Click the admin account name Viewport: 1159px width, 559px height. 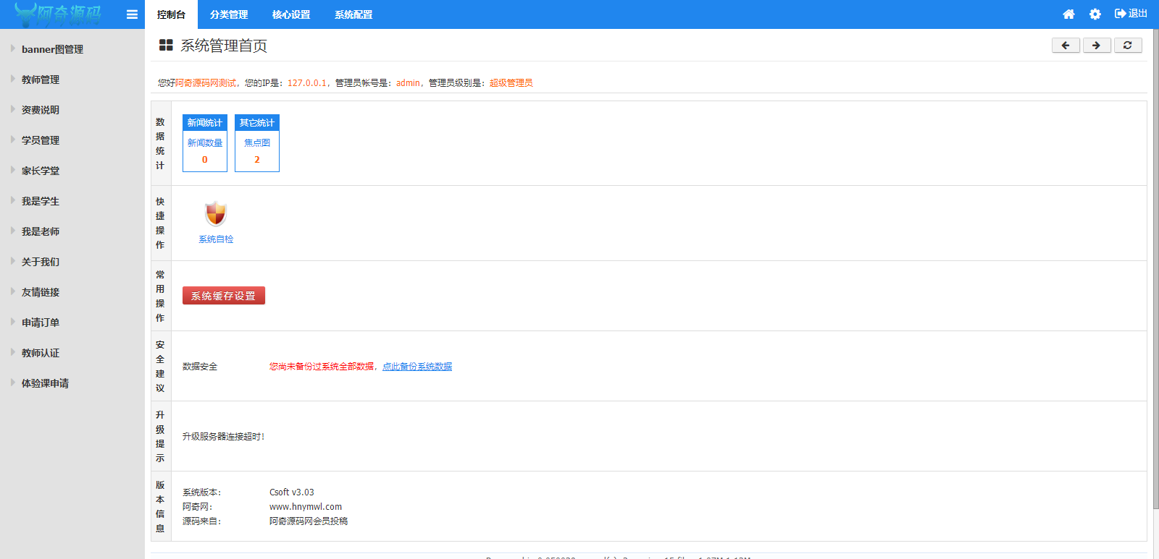point(408,83)
